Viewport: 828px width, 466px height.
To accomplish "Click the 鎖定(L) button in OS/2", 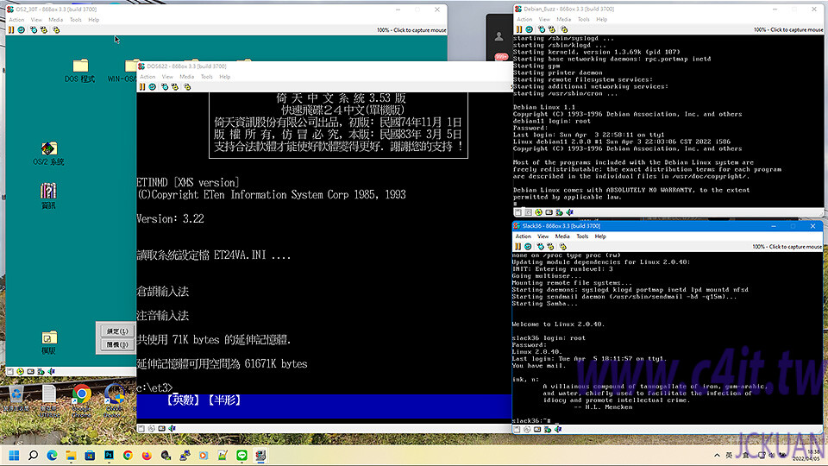I will tap(117, 331).
